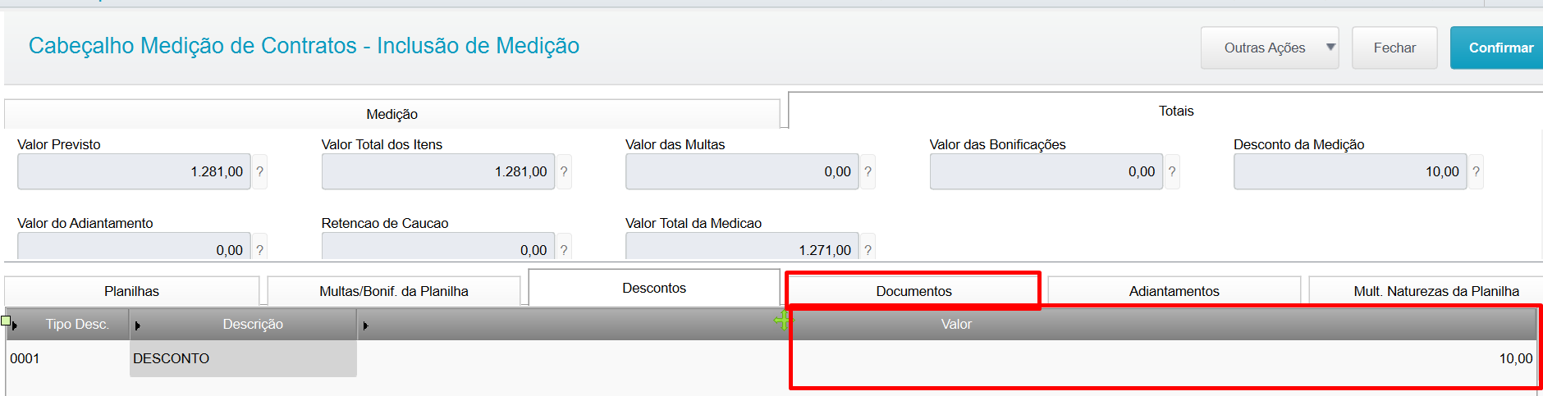Click the Tipo Desc. column header
This screenshot has width=1543, height=396.
tap(69, 324)
